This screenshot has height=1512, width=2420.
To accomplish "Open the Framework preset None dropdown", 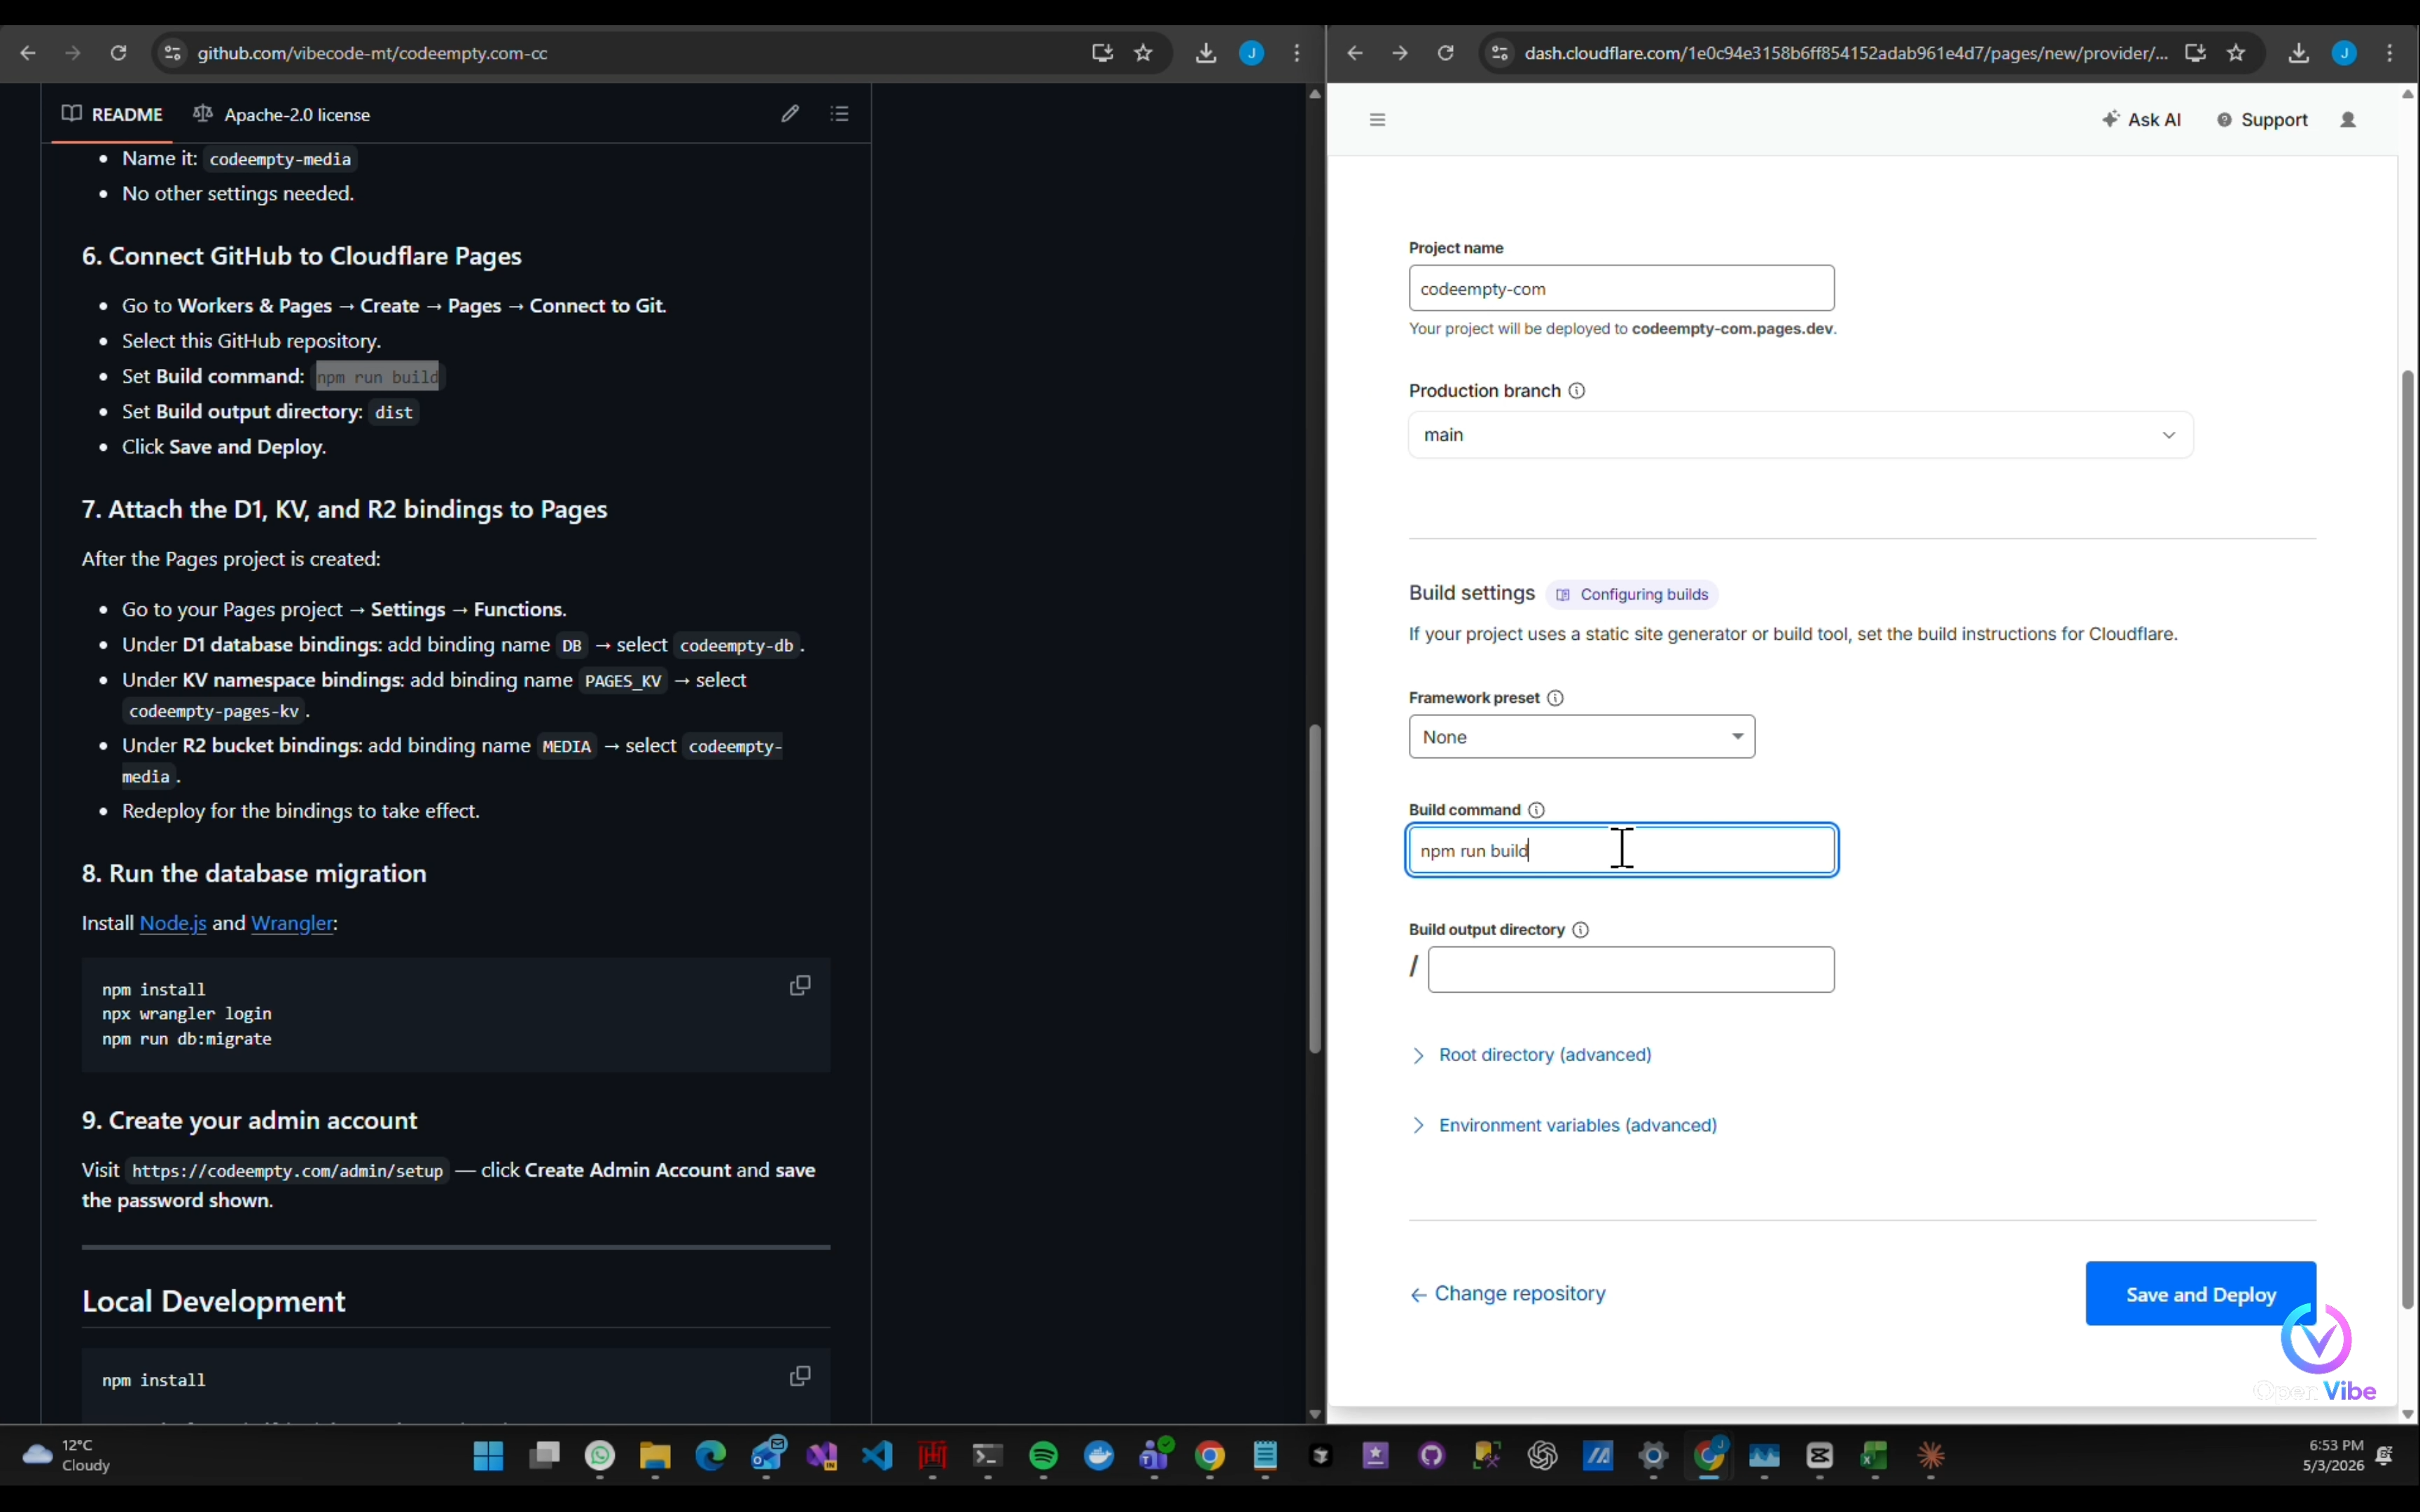I will pyautogui.click(x=1582, y=737).
